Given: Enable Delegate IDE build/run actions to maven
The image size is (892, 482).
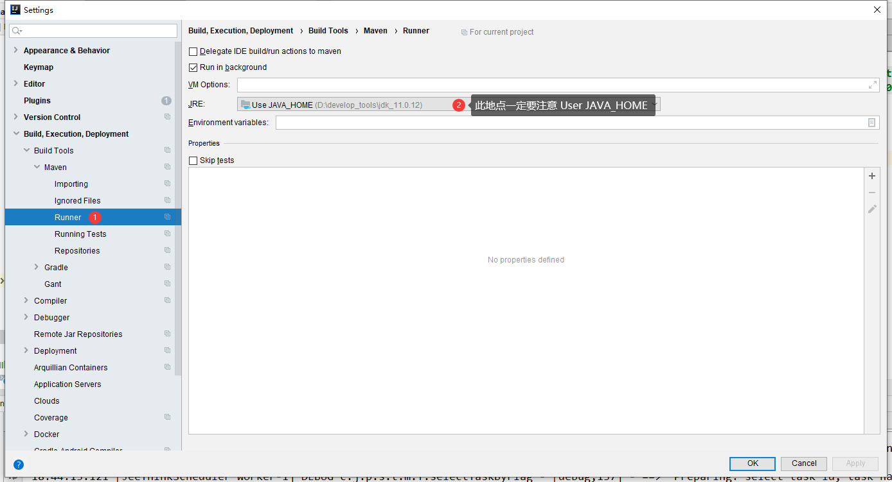Looking at the screenshot, I should [193, 51].
